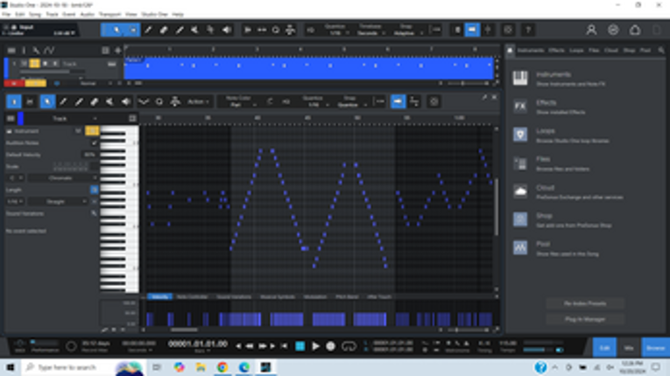
Task: Open the Cloud icon in browser
Action: 520,191
